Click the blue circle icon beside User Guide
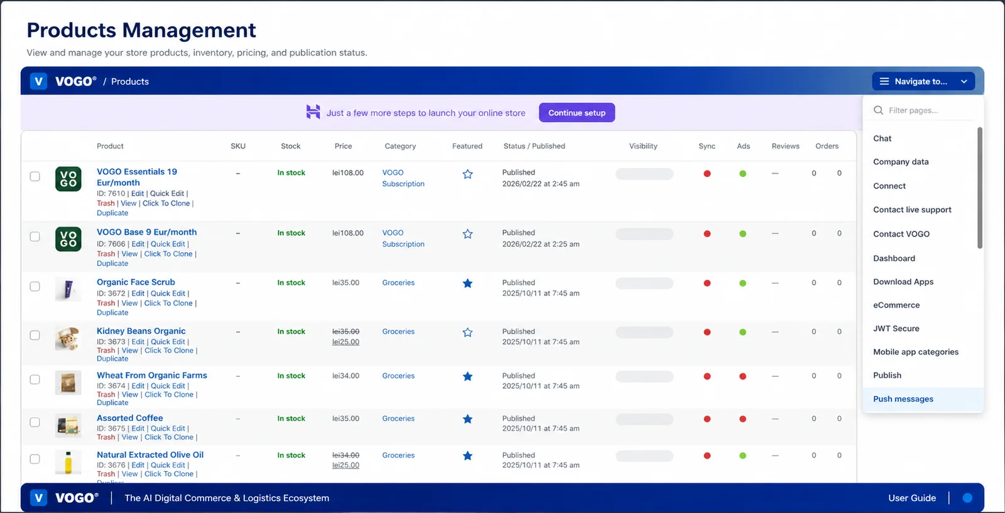This screenshot has width=1005, height=513. click(967, 498)
